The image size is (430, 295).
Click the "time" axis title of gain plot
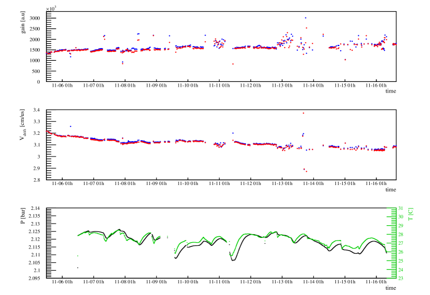click(x=391, y=91)
